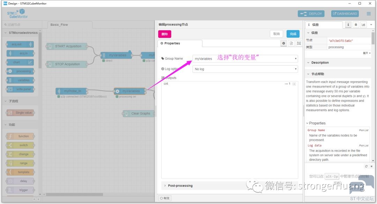
Task: Select the write panel palette node
Action: [x=21, y=89]
